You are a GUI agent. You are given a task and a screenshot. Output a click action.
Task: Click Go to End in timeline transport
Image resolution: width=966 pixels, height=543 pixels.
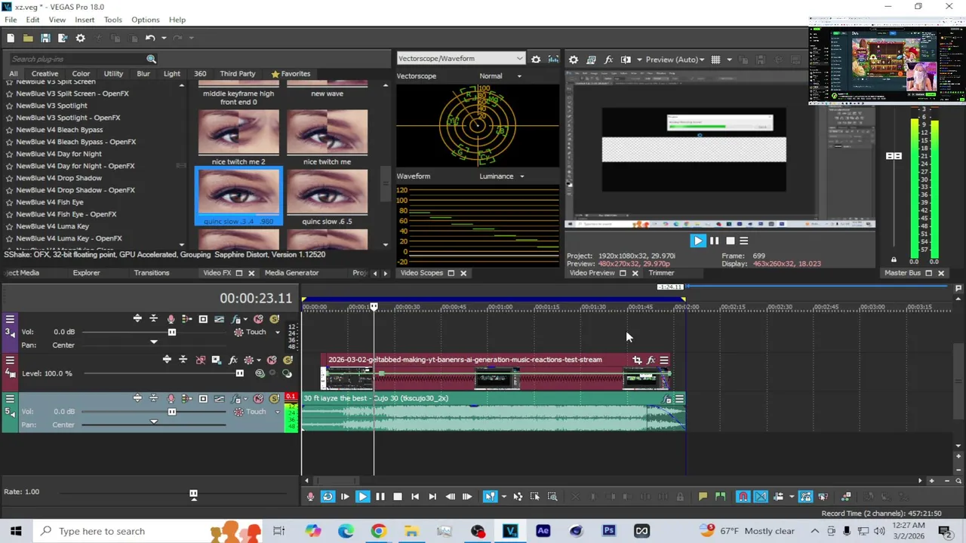click(x=432, y=496)
